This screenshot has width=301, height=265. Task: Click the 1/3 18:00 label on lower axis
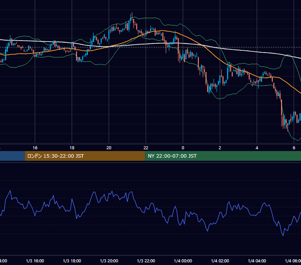(72, 261)
